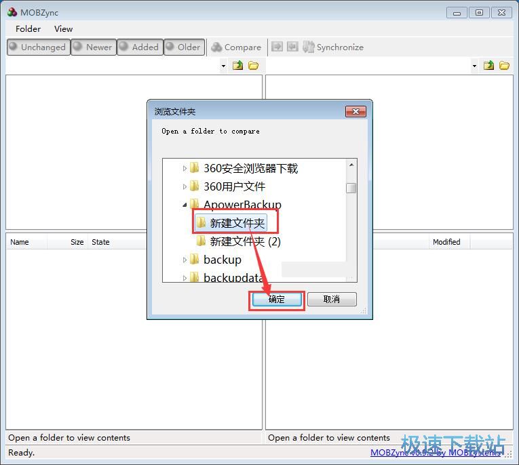
Task: Cancel the dialog with 取消
Action: [332, 300]
